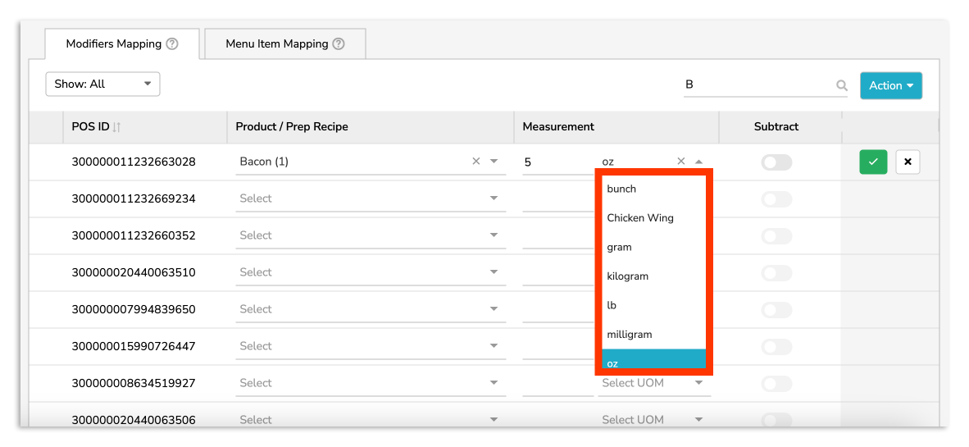
Task: Click the green checkmark save icon
Action: (873, 162)
